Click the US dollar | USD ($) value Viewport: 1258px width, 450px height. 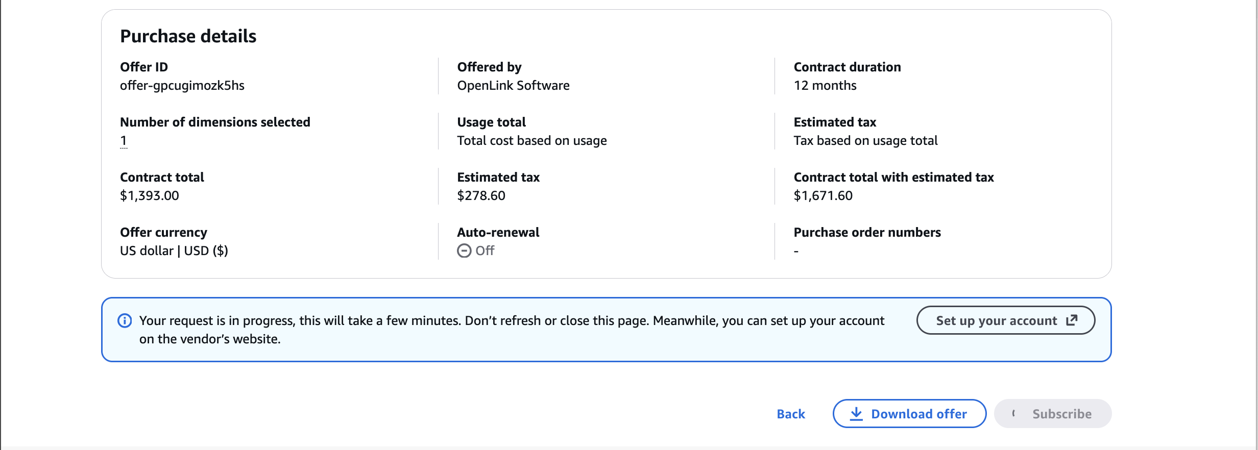point(174,251)
